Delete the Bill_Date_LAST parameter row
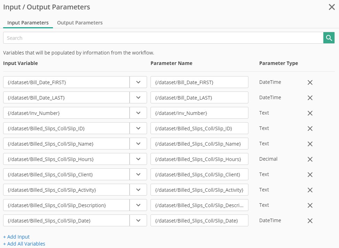The width and height of the screenshot is (339, 248). pyautogui.click(x=310, y=98)
